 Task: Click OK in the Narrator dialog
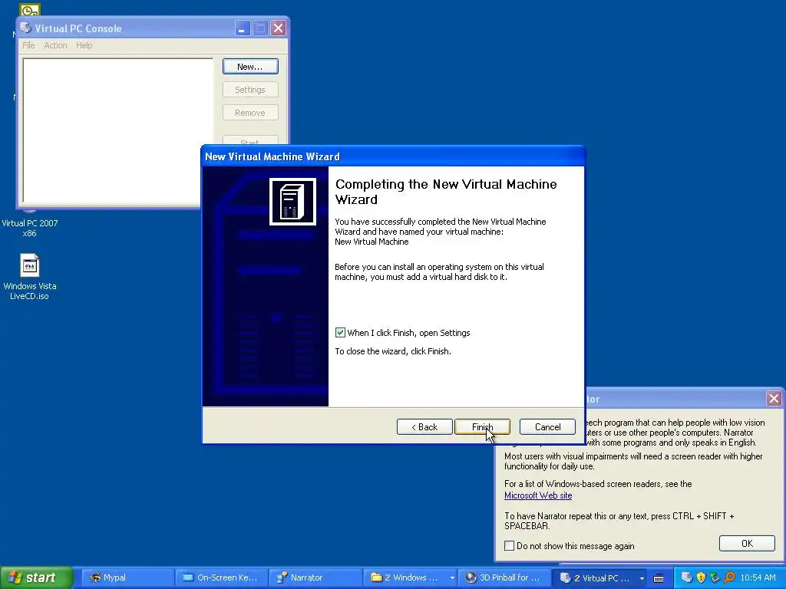coord(747,544)
